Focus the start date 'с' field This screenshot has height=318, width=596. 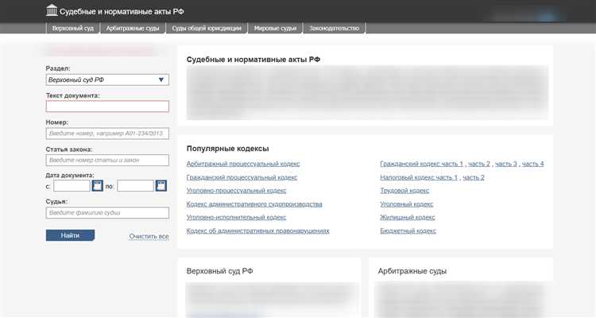click(x=72, y=185)
